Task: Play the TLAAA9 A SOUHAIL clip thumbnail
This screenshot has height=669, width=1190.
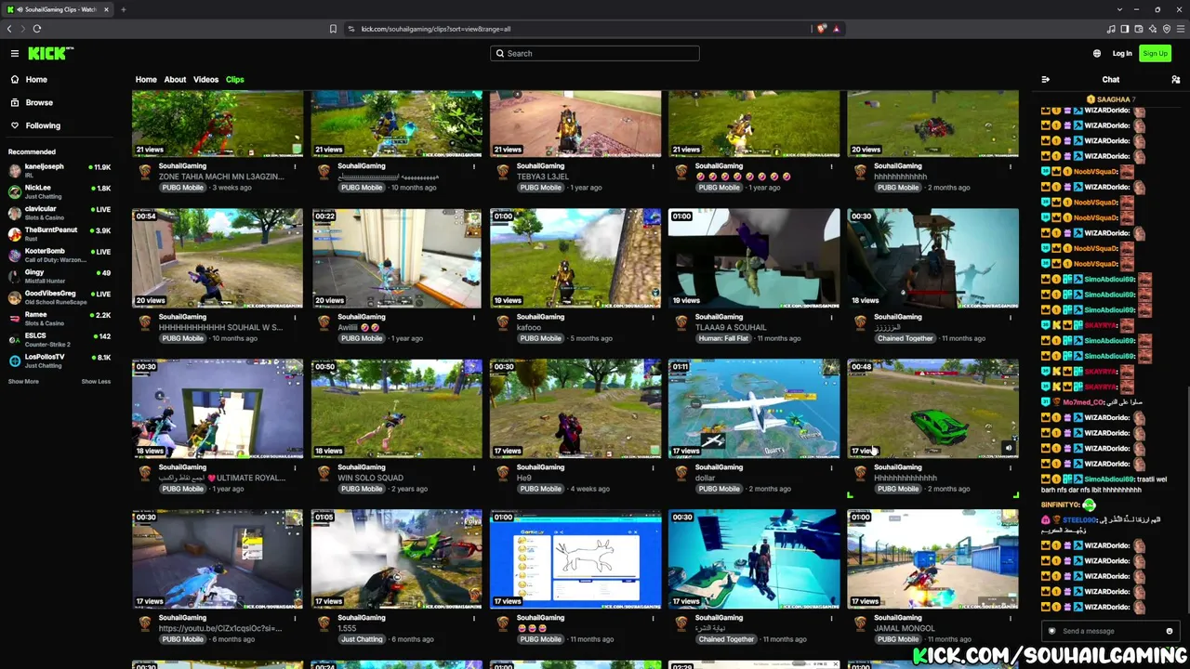Action: point(754,258)
